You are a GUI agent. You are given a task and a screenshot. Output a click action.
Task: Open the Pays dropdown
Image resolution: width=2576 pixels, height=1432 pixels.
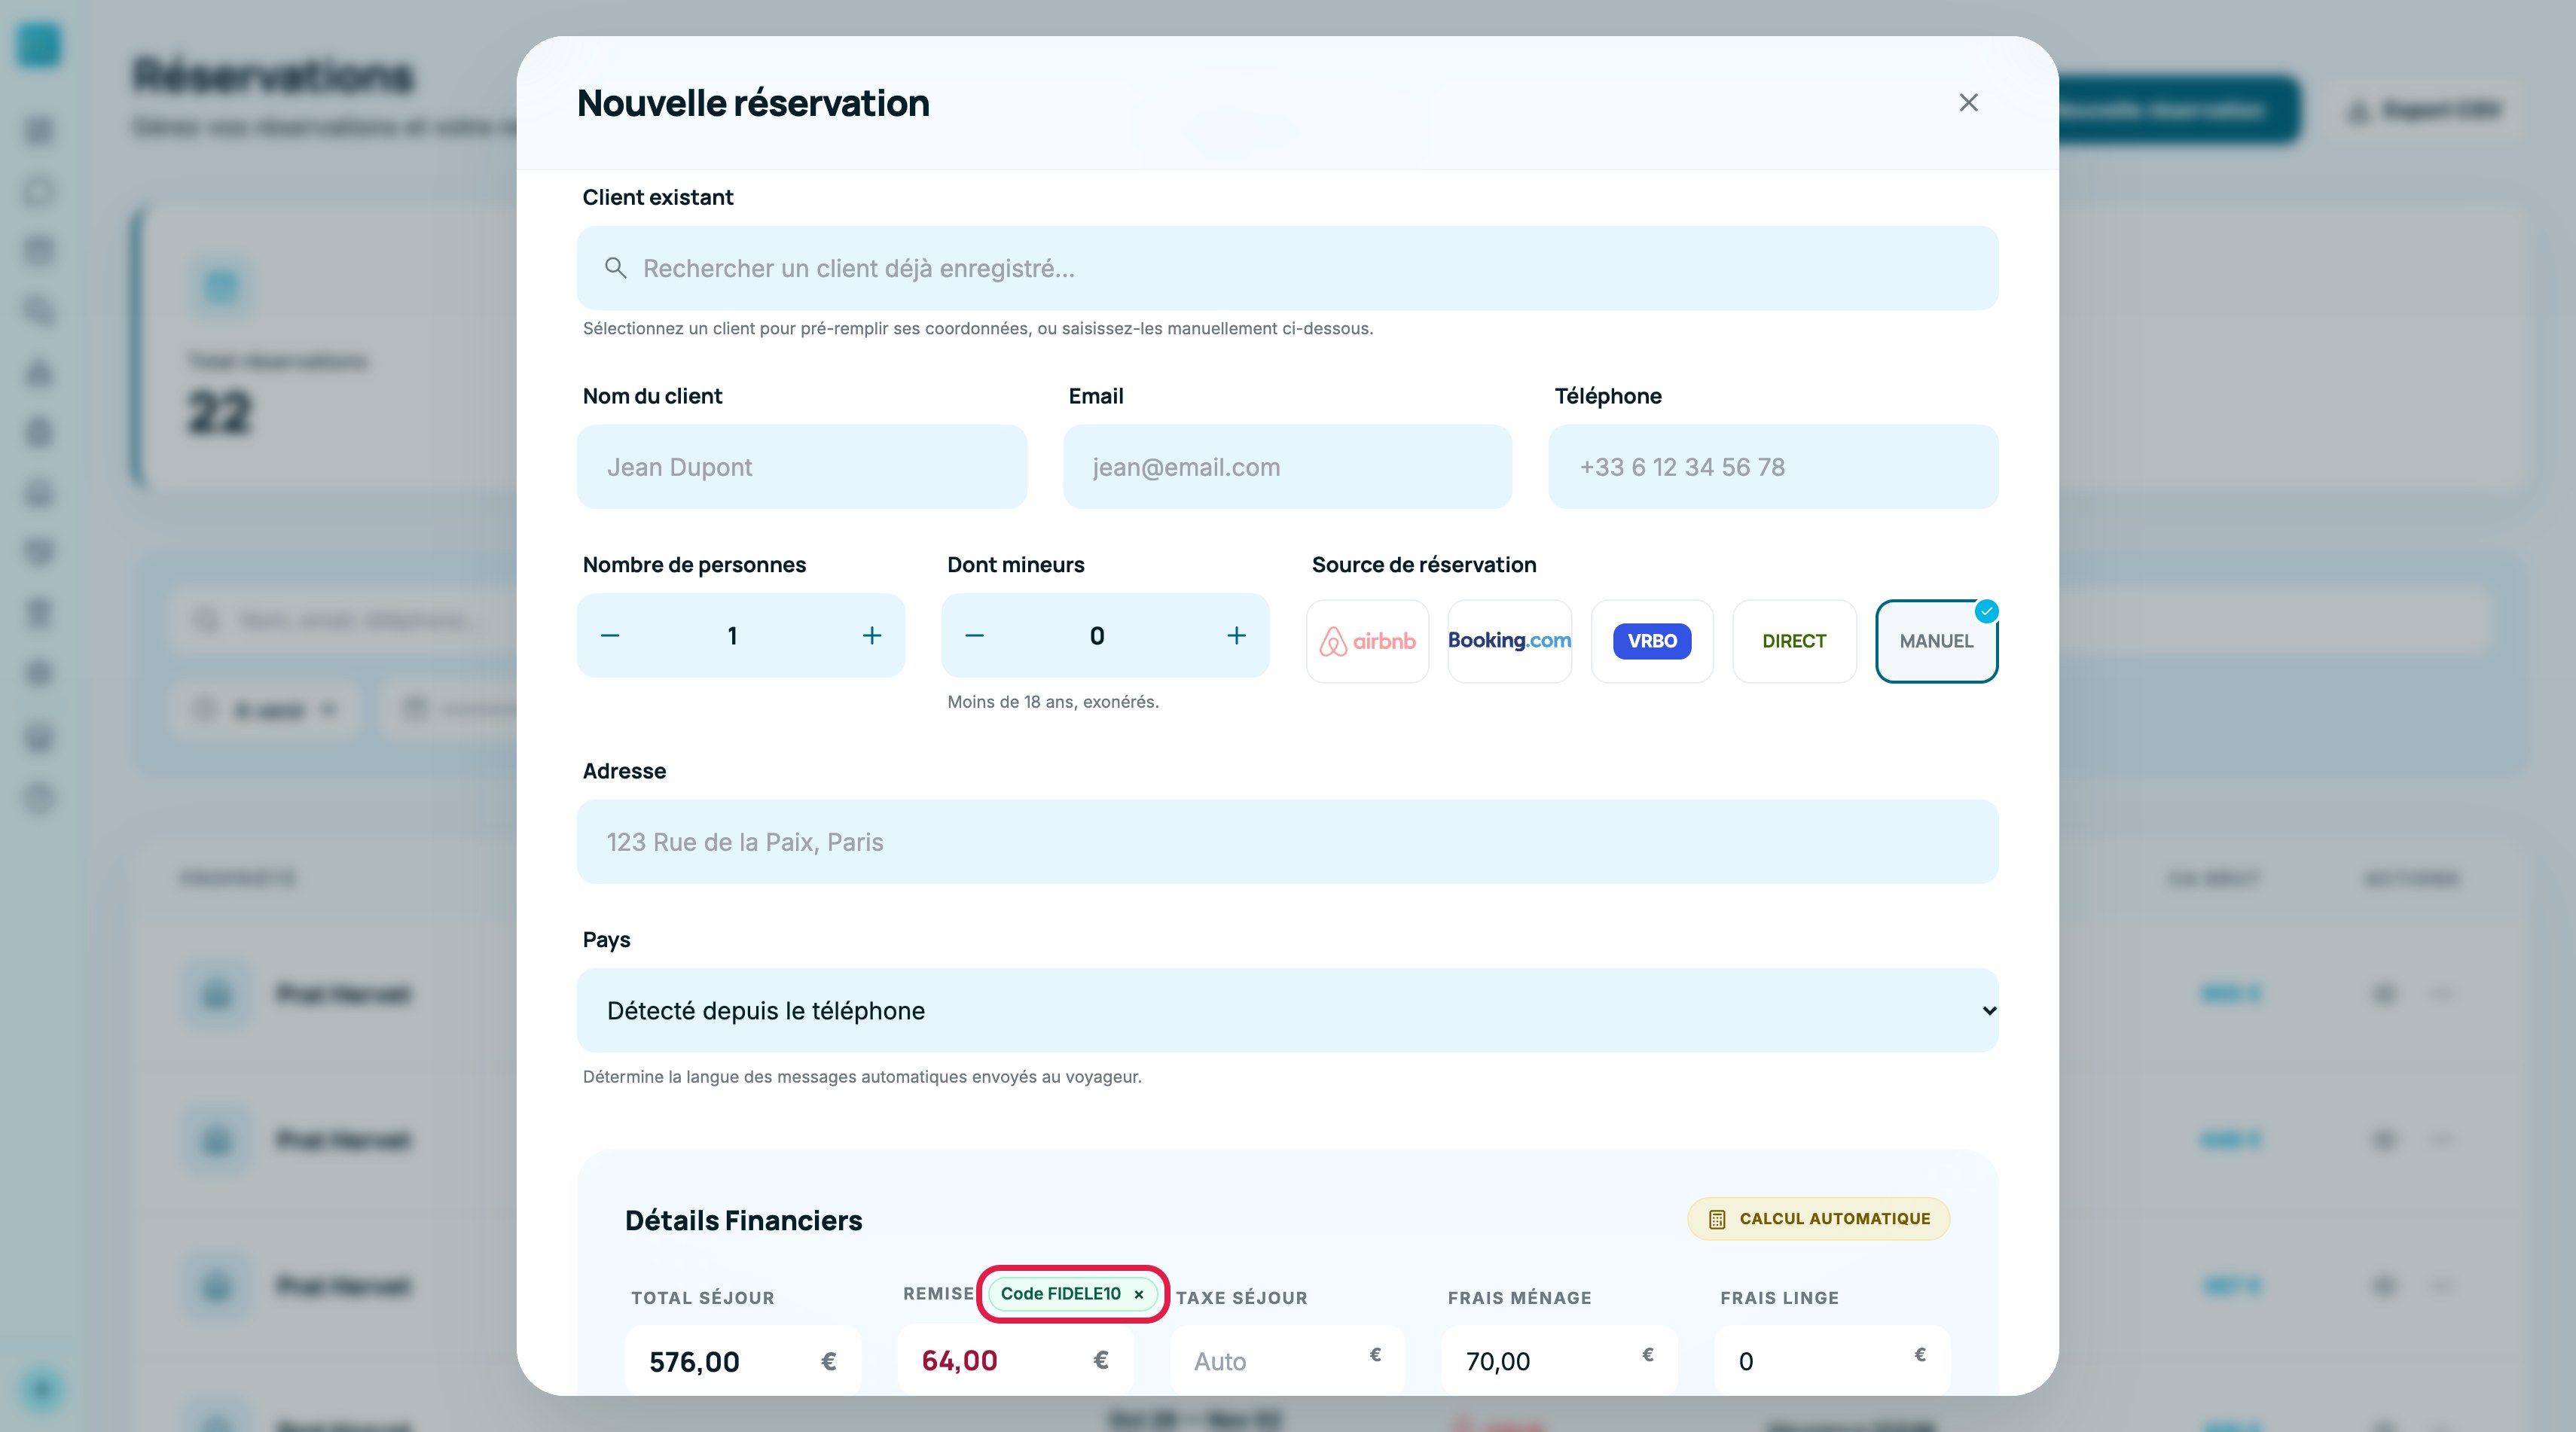click(1287, 1010)
